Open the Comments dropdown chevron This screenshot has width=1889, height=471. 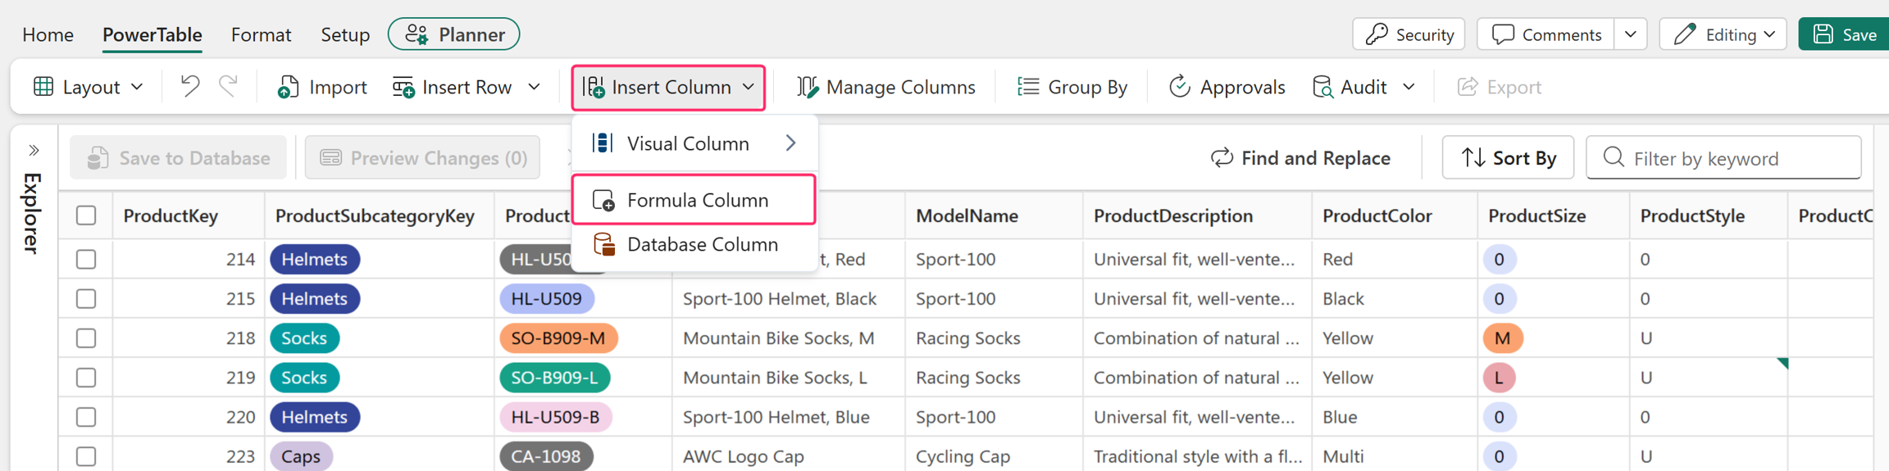coord(1631,34)
